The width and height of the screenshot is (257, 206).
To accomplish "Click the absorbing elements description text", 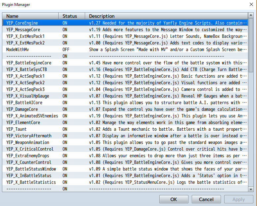I will 168,122.
